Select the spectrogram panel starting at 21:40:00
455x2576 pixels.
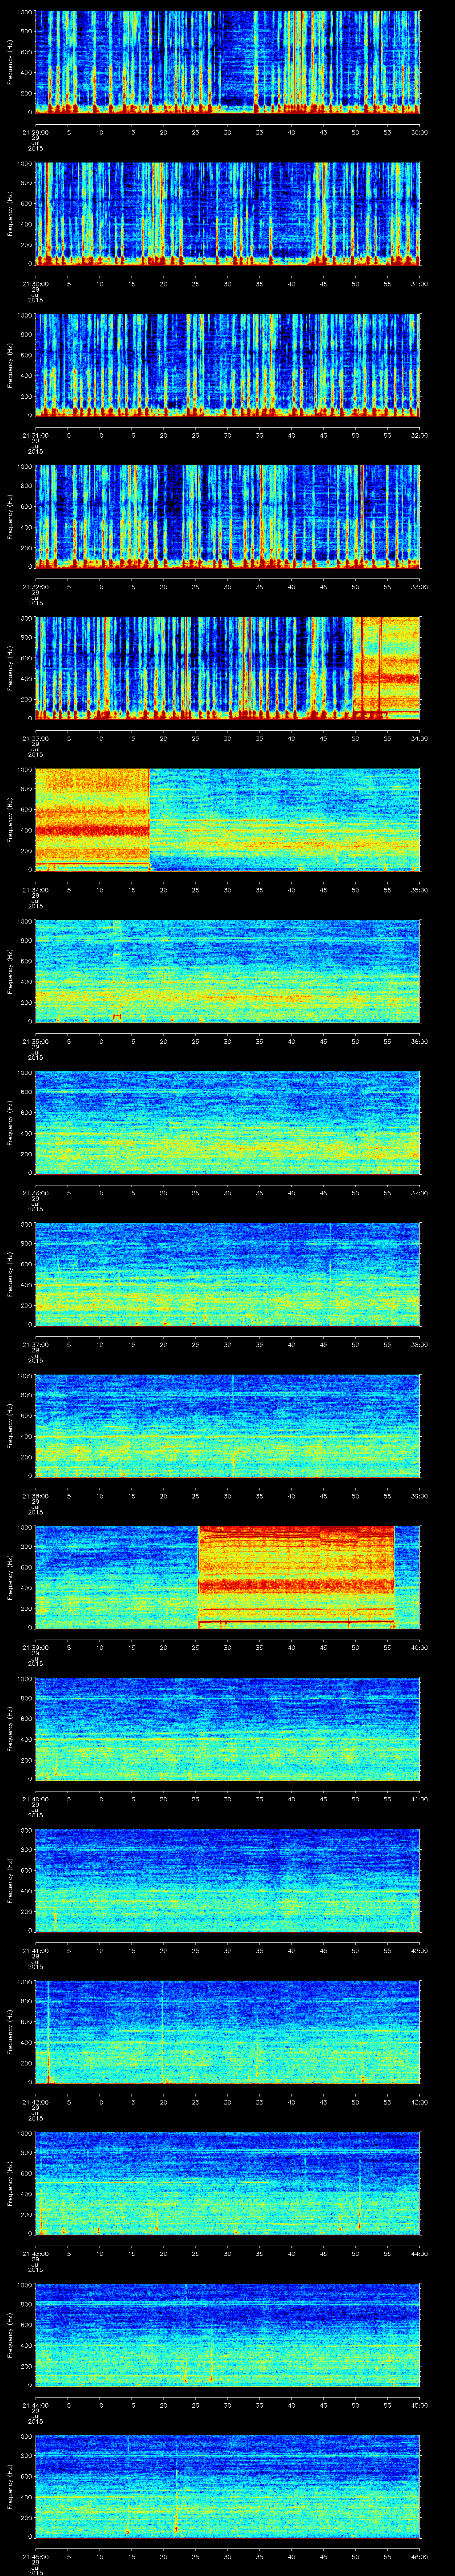point(228,1728)
